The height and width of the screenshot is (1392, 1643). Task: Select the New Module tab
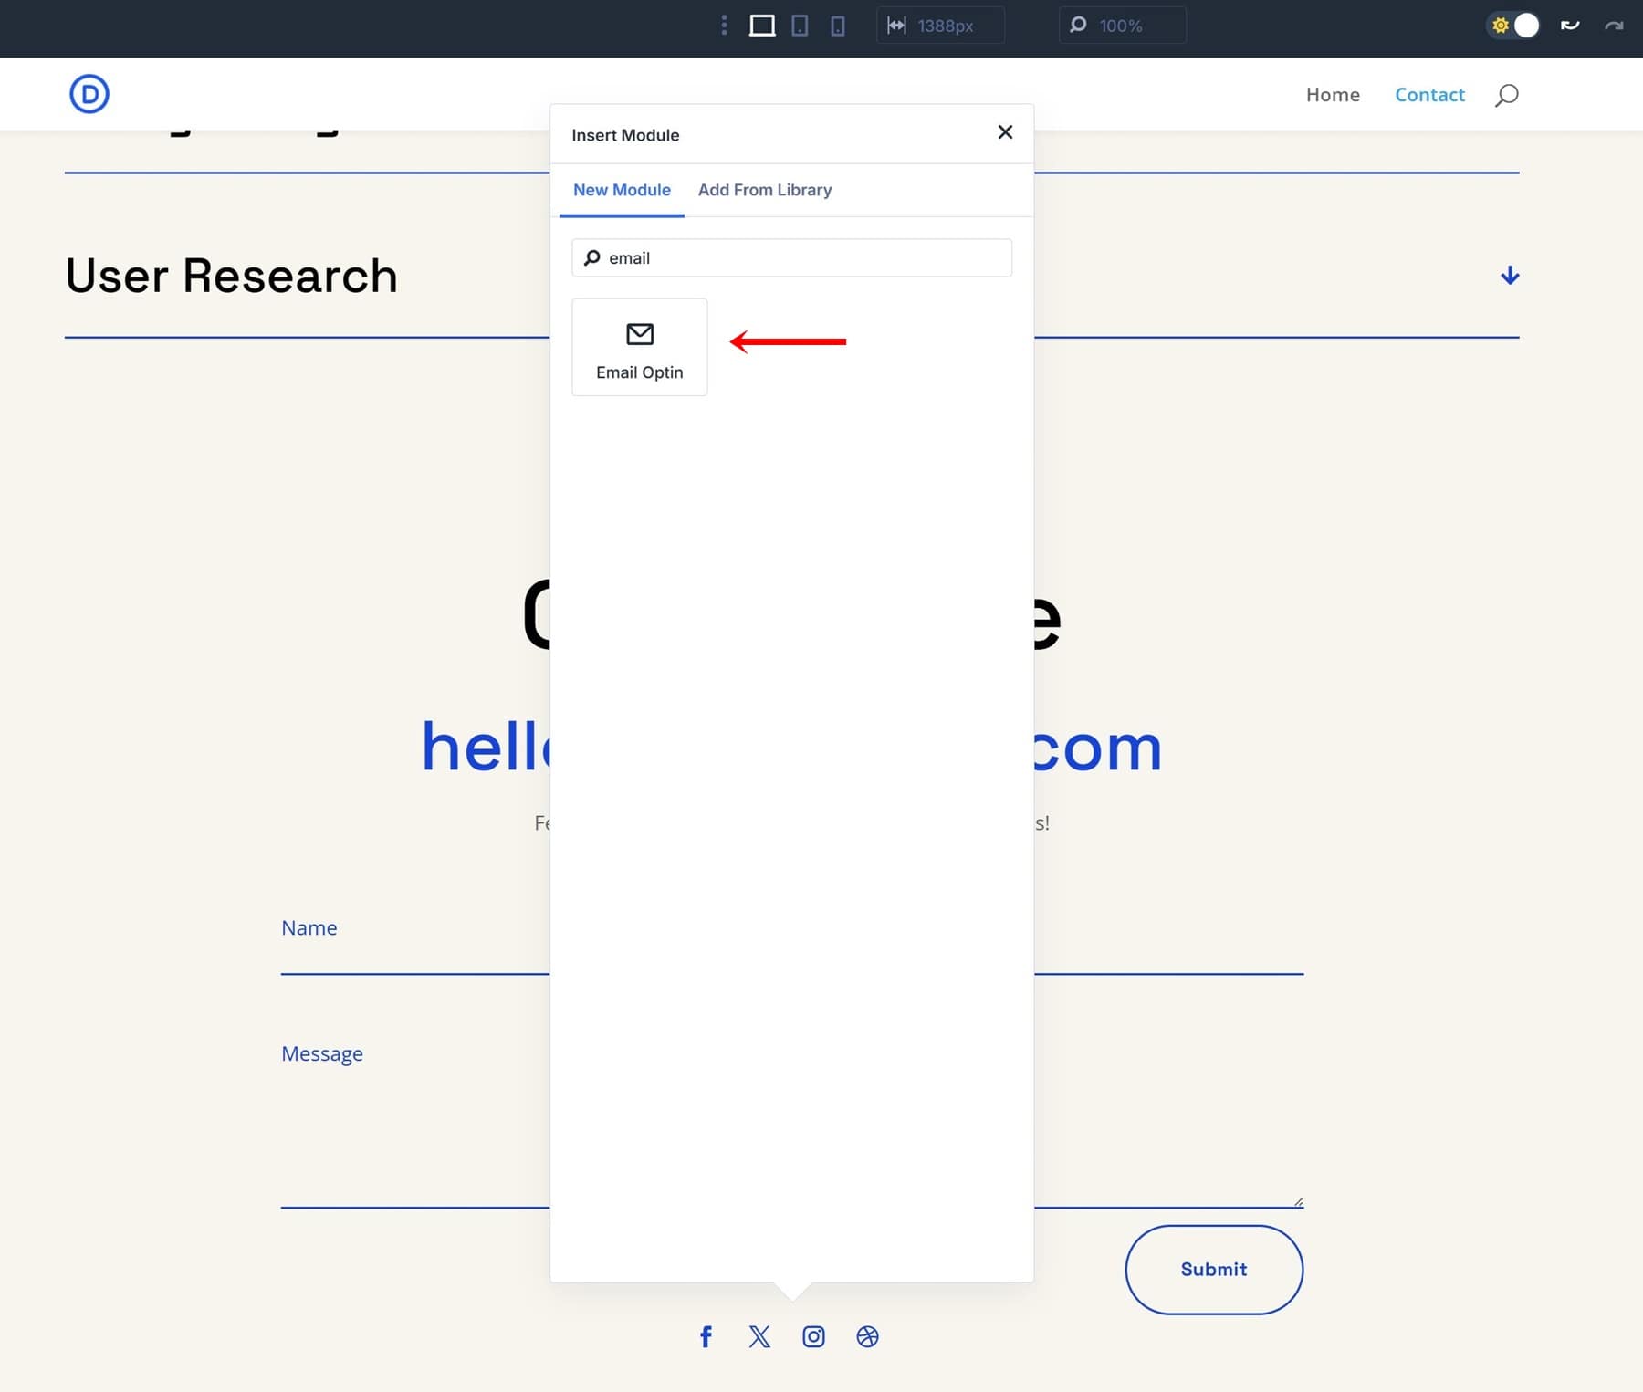pos(622,190)
